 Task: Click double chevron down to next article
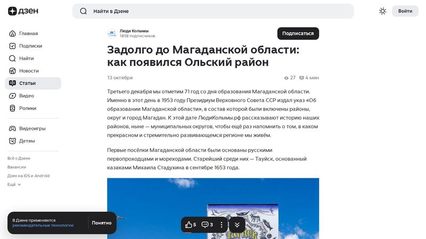click(x=237, y=225)
